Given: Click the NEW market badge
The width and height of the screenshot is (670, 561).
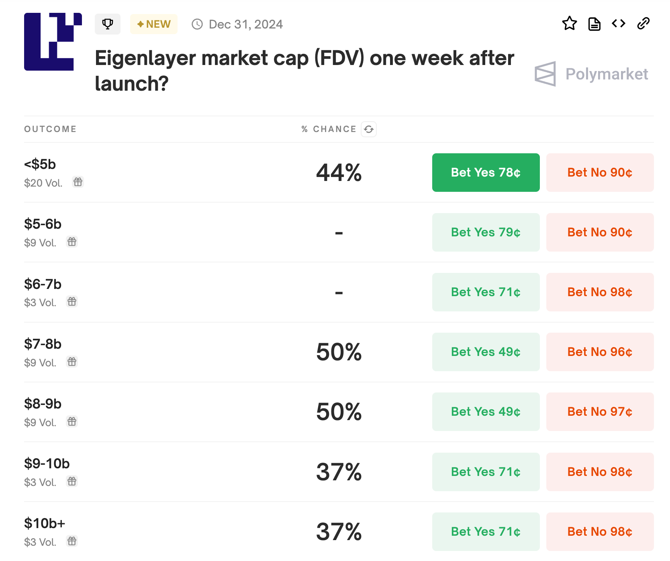Looking at the screenshot, I should (x=154, y=24).
